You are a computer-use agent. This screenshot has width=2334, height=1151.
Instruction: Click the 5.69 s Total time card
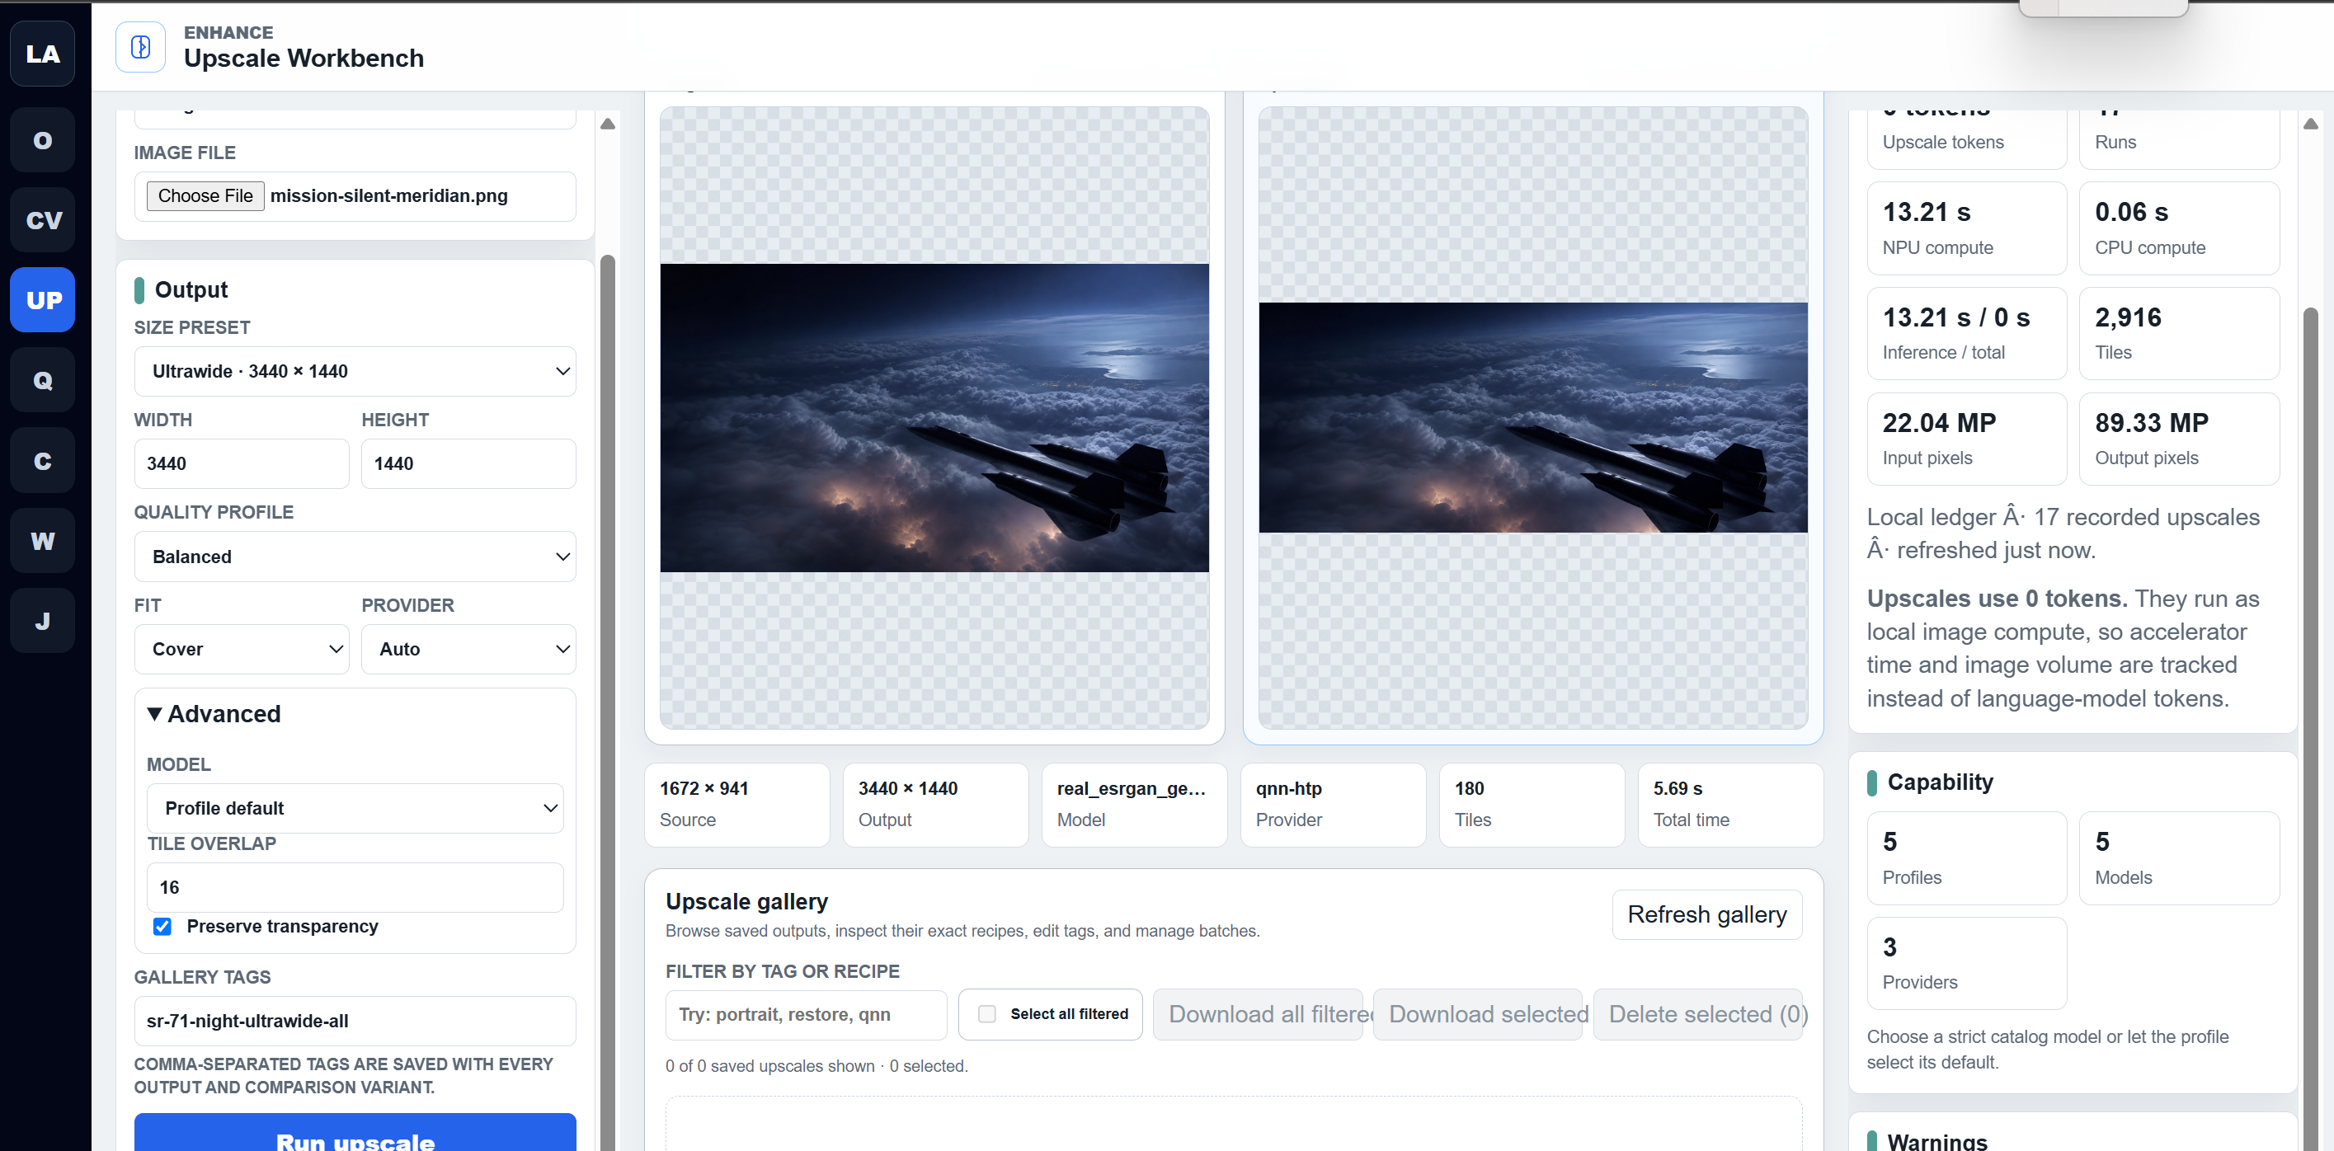[x=1730, y=805]
